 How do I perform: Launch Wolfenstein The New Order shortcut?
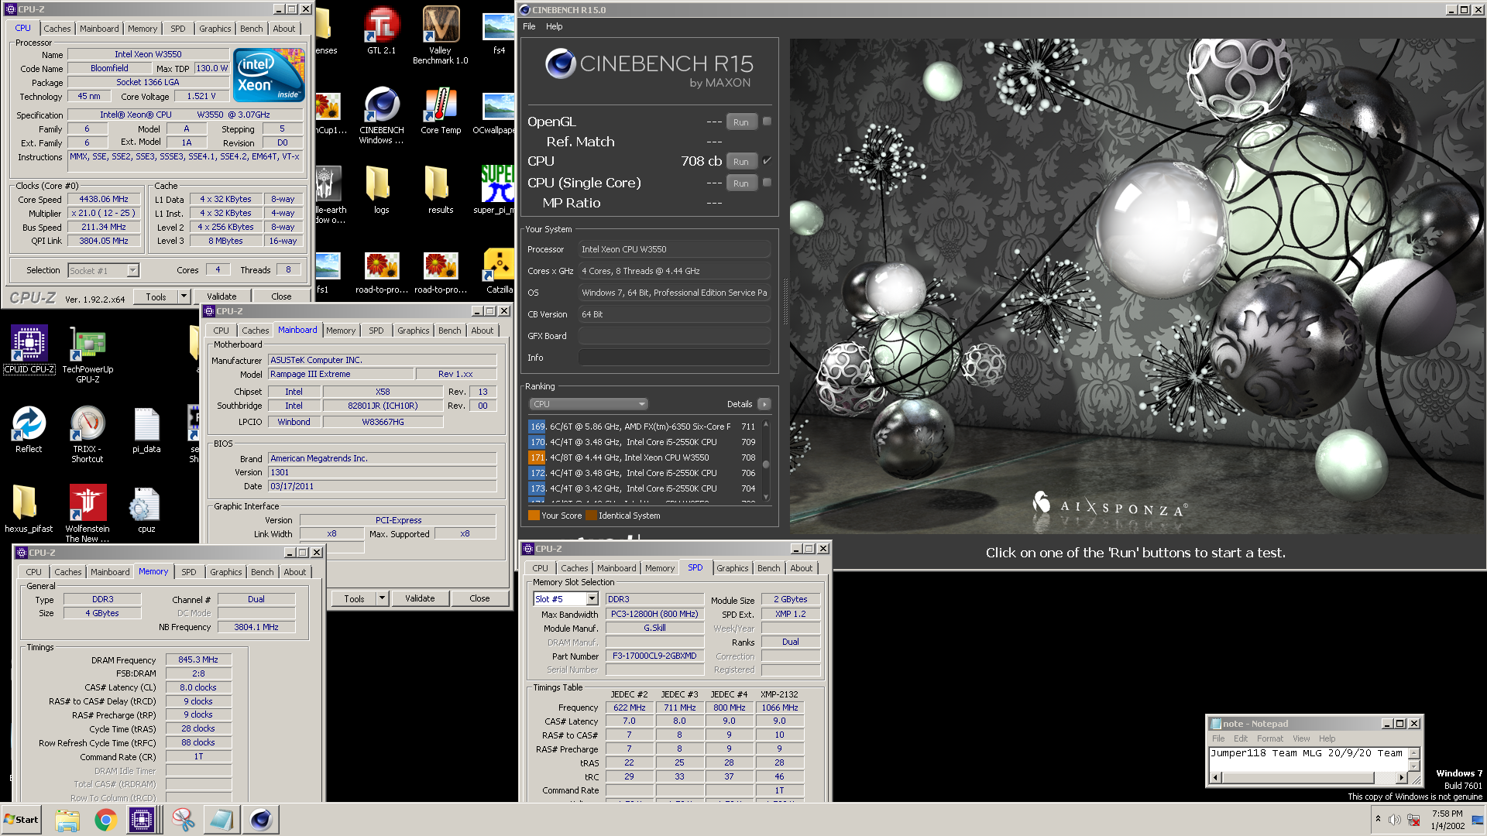pyautogui.click(x=88, y=514)
